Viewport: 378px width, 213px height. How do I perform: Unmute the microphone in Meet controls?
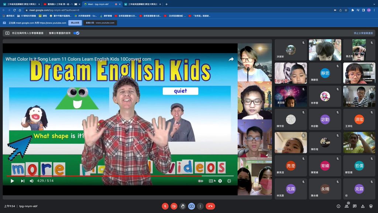click(165, 206)
